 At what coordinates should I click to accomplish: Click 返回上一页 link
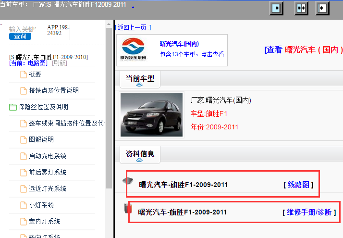[133, 27]
